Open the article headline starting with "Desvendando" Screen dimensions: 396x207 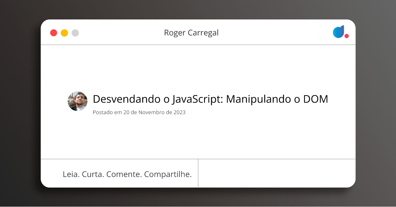point(210,99)
